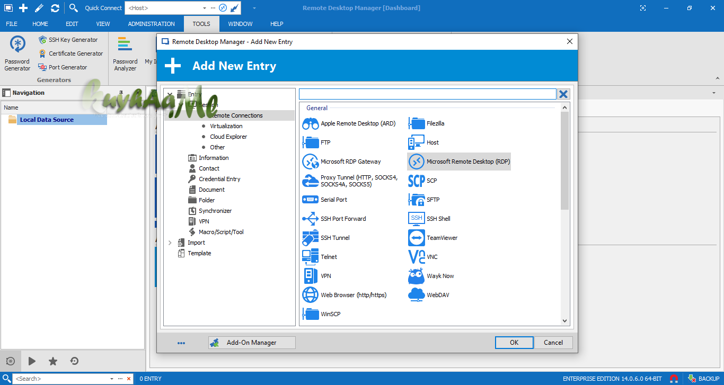The height and width of the screenshot is (385, 724).
Task: Click the edit pencil icon in title bar
Action: (39, 8)
